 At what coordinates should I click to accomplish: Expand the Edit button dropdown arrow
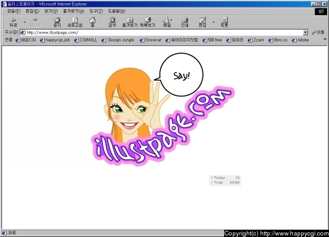[214, 22]
